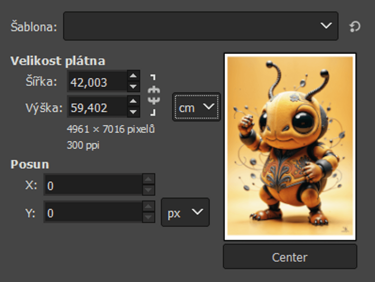Open the cm canvas unit dropdown

[196, 107]
